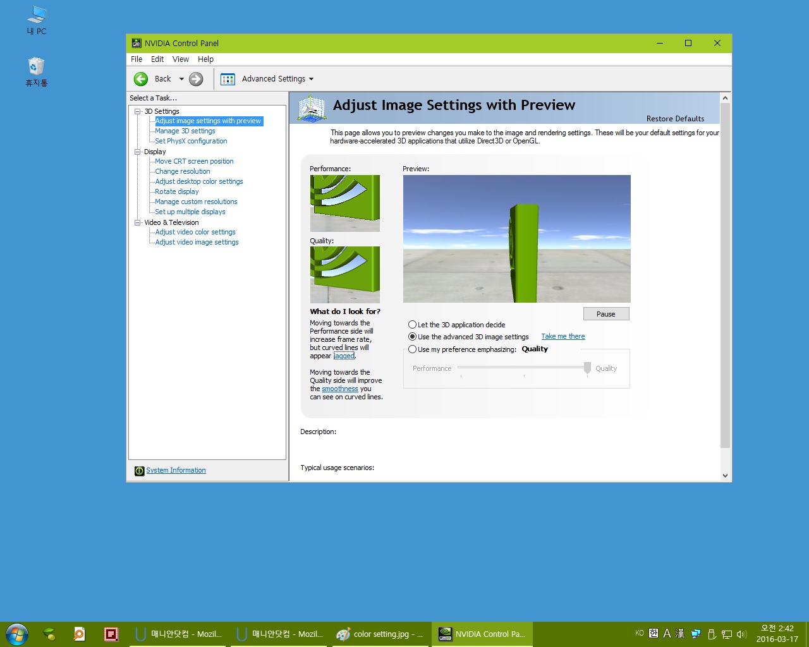Viewport: 809px width, 647px height.
Task: Switch to second Mozilla taskbar window
Action: click(x=280, y=634)
